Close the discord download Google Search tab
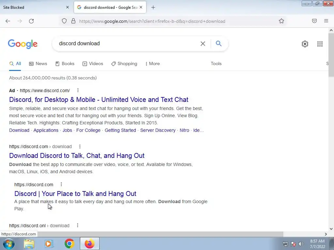This screenshot has height=250, width=334. [x=141, y=7]
